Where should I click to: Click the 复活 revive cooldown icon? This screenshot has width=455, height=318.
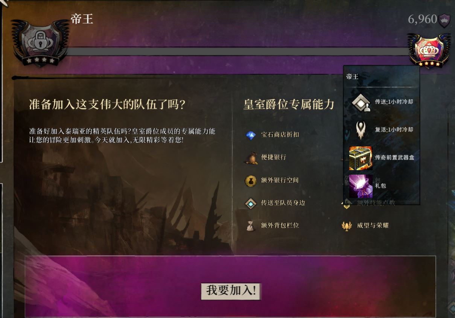click(361, 130)
